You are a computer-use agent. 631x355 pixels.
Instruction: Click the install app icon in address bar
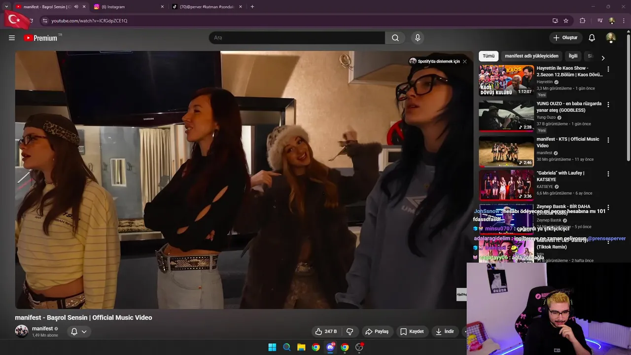(555, 21)
